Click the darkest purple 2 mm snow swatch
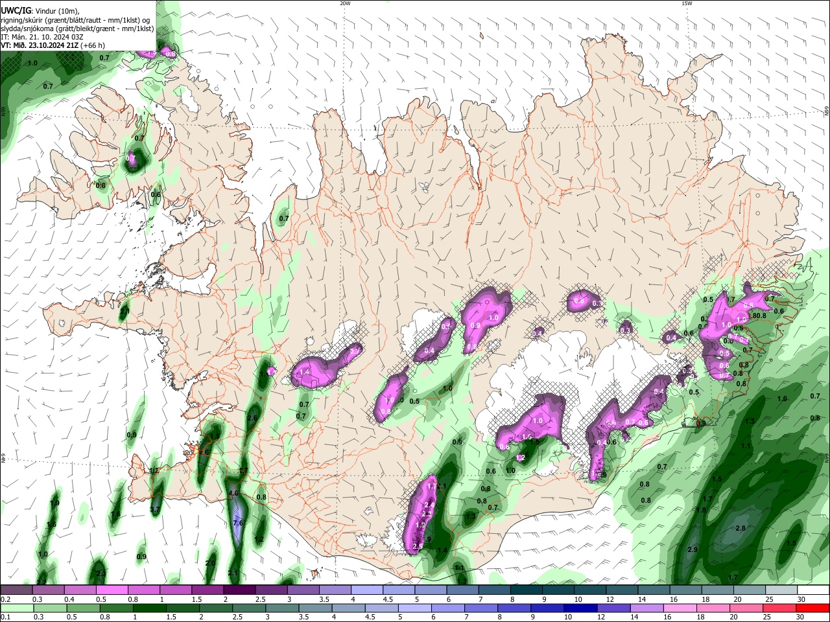The height and width of the screenshot is (622, 830). tap(239, 590)
